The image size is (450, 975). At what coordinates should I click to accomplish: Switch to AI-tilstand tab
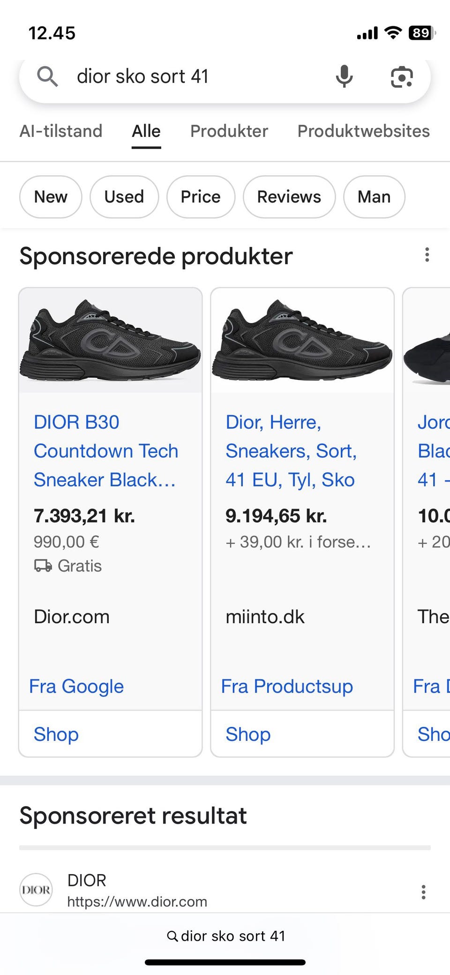[x=61, y=131]
